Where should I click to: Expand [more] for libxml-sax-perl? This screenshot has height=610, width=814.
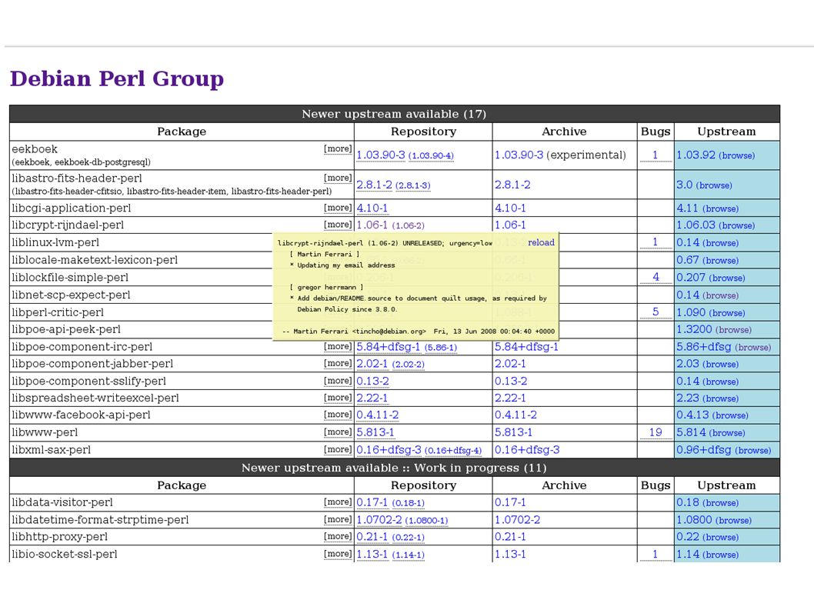[x=338, y=449]
